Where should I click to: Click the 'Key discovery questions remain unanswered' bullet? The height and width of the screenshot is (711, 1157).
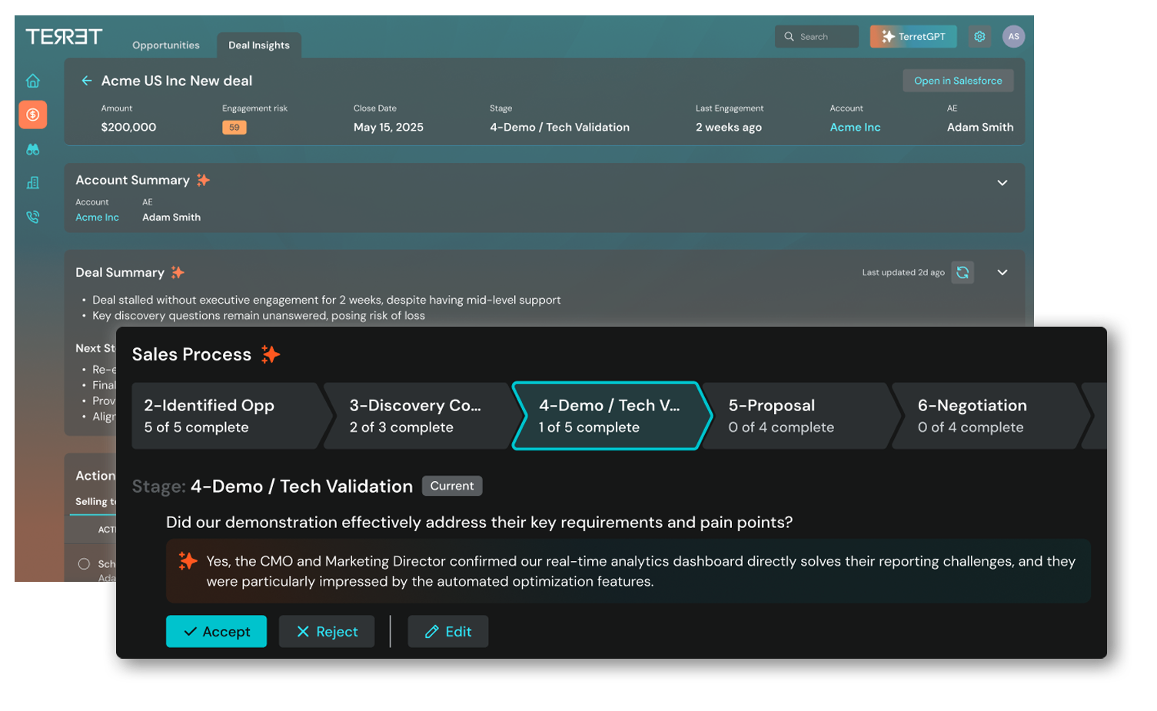[259, 315]
